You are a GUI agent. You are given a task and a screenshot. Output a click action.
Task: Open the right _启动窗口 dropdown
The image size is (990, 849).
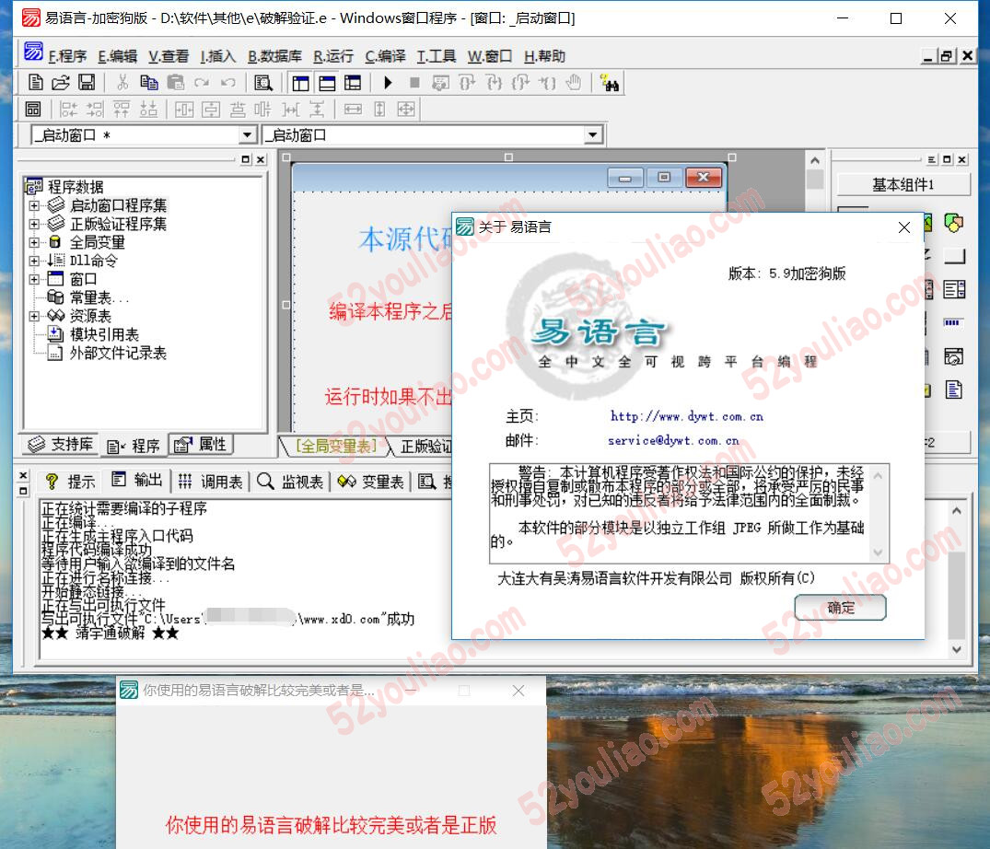click(x=592, y=135)
